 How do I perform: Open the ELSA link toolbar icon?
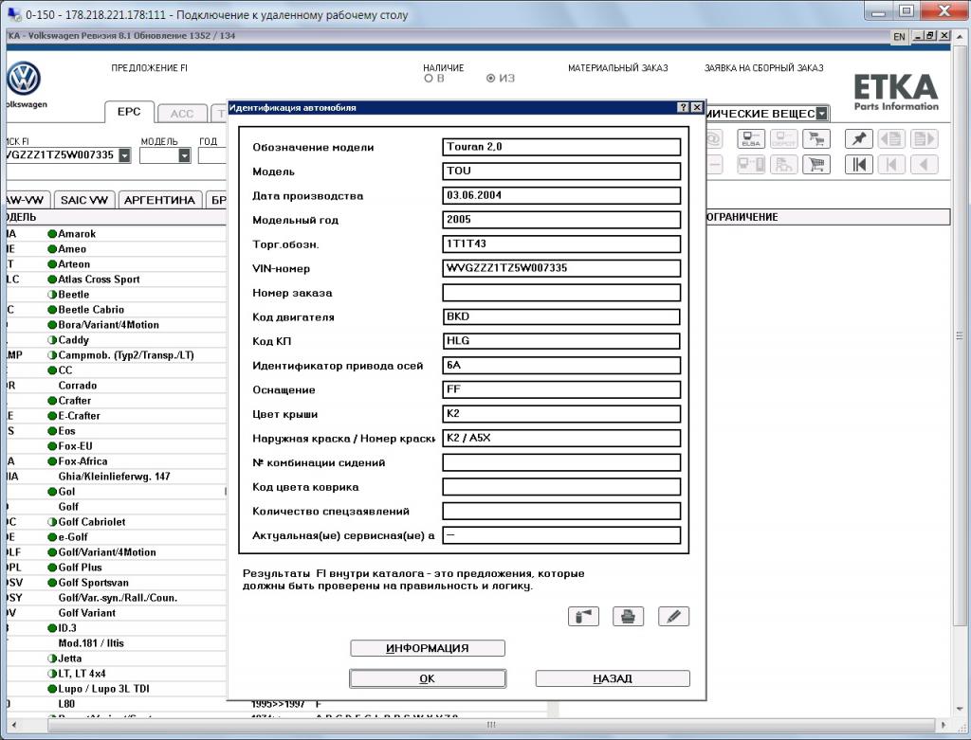coord(751,138)
